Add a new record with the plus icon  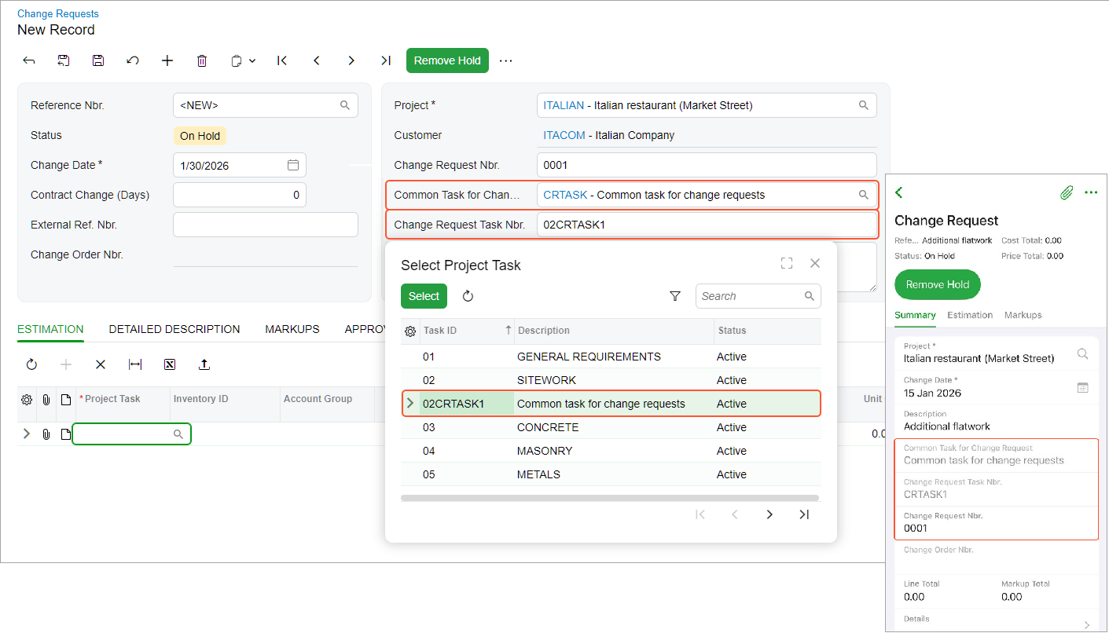point(167,60)
